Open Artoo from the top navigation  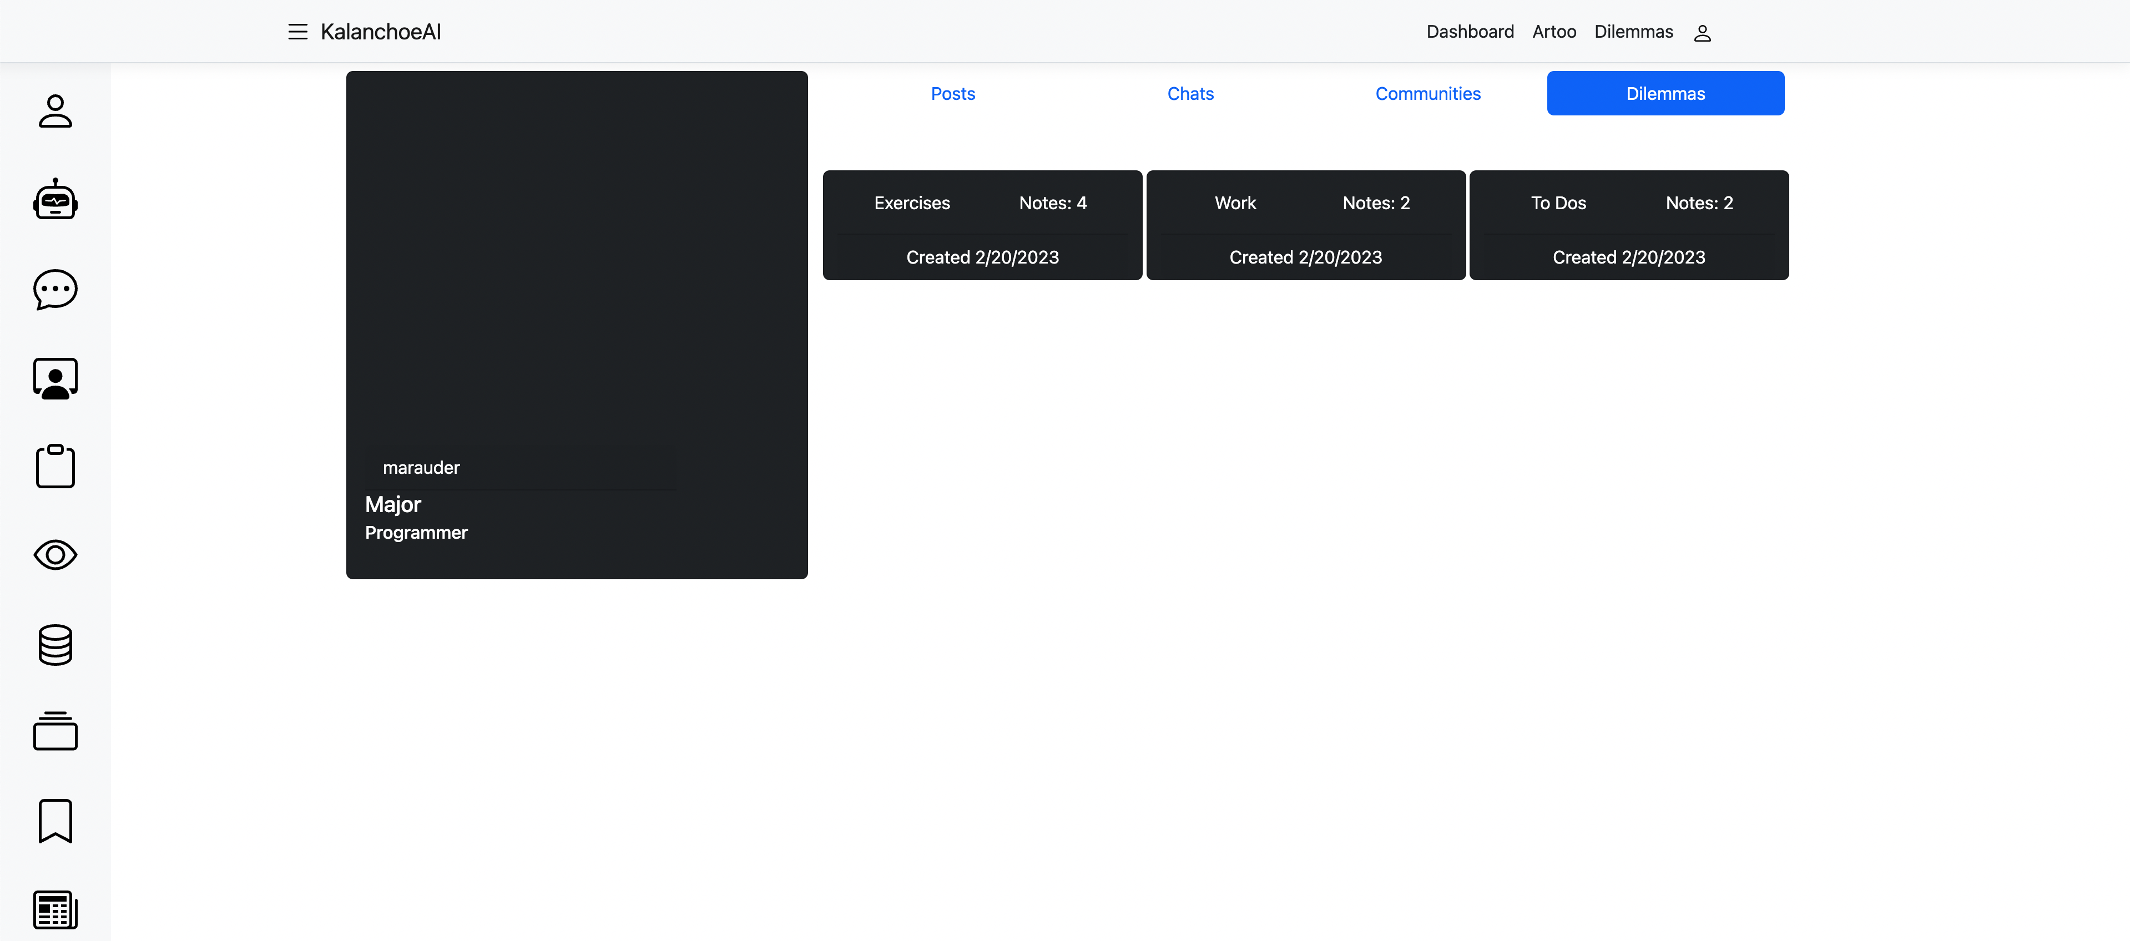pos(1554,32)
